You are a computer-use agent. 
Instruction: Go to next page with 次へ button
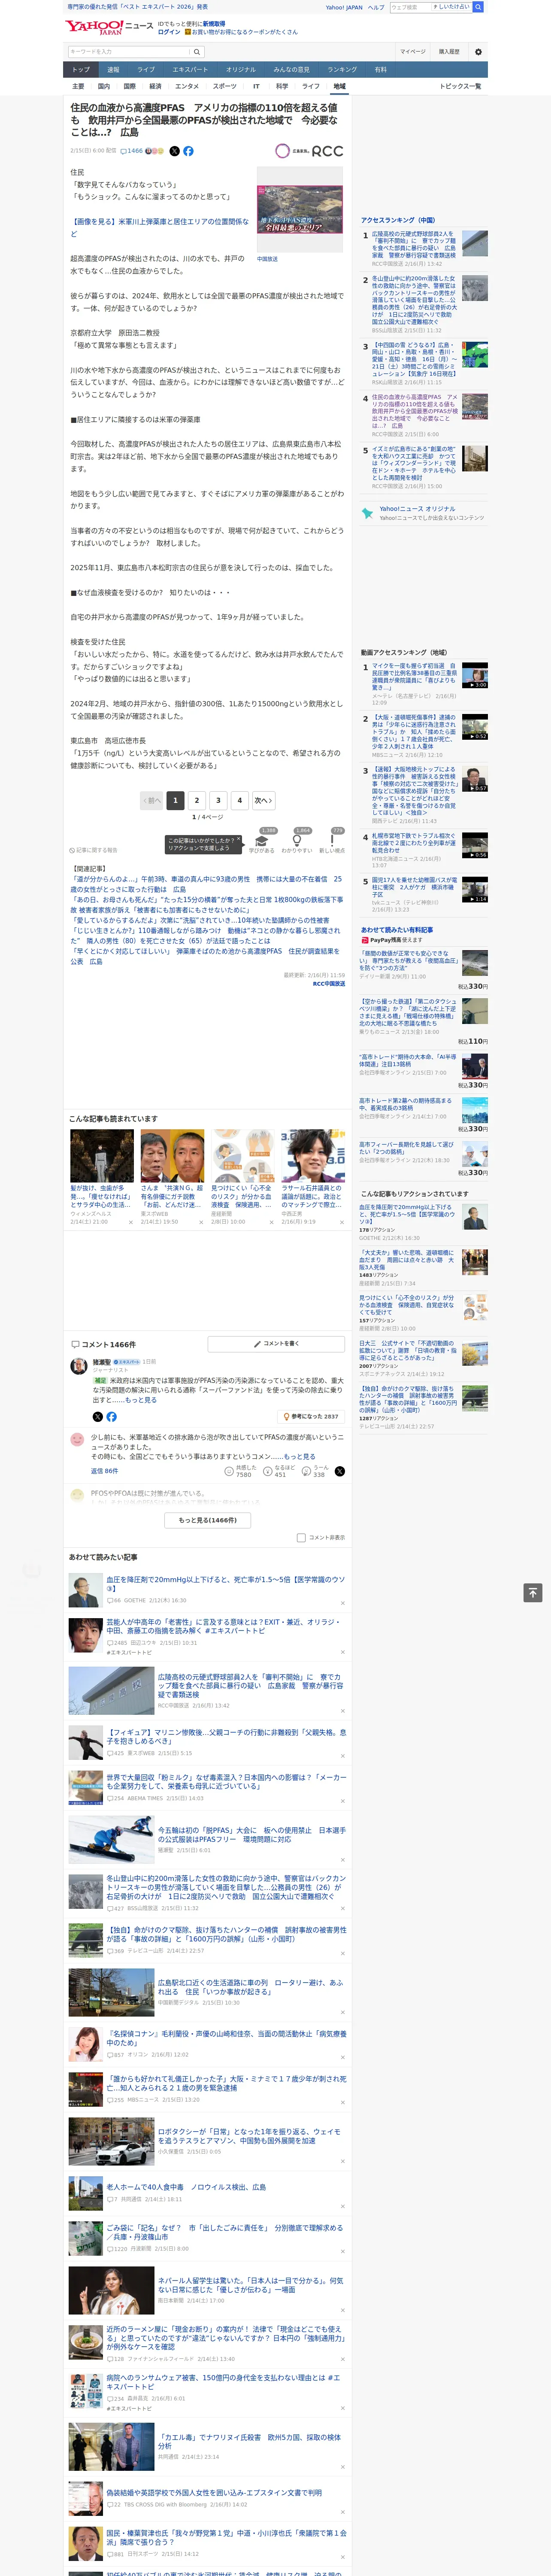pos(263,800)
